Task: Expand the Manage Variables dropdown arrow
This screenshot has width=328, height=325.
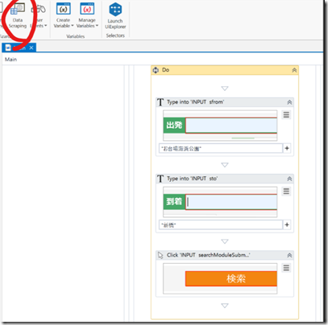Action: [x=97, y=26]
